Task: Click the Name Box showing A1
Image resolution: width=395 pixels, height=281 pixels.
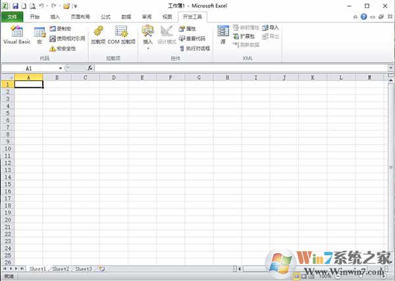Action: click(29, 69)
